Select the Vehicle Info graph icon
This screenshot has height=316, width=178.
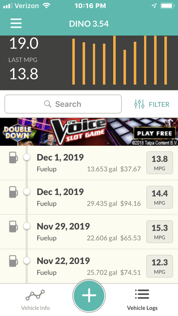35,295
